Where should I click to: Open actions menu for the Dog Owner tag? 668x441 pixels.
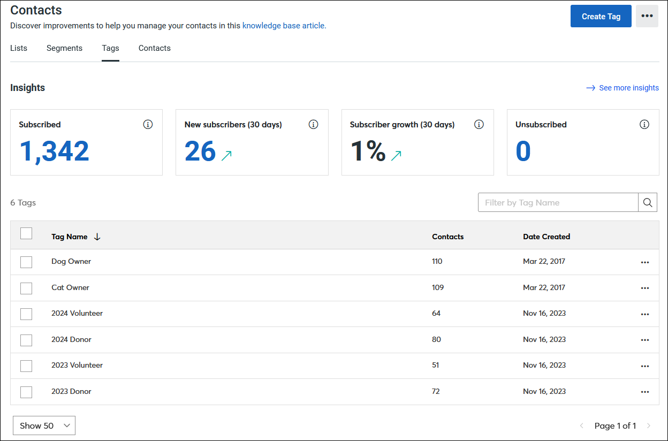[644, 262]
